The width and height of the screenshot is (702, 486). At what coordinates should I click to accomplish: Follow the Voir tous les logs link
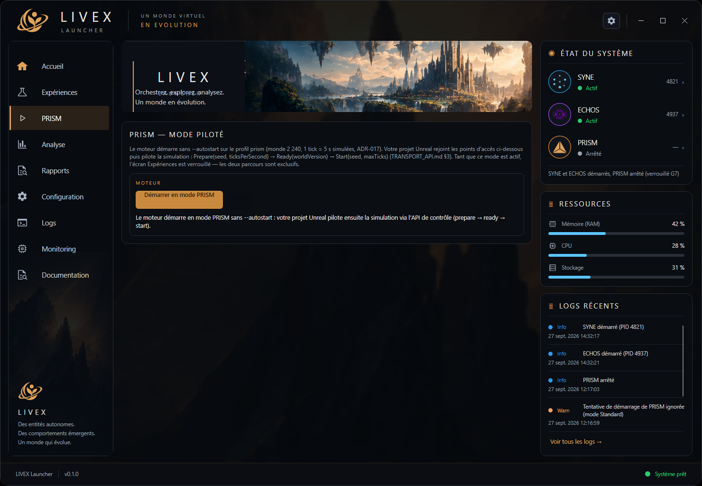[576, 442]
